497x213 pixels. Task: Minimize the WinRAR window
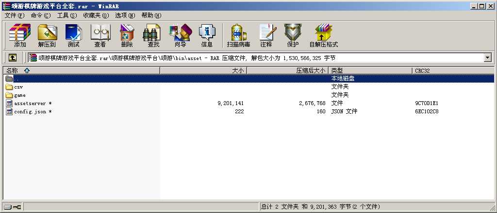474,6
